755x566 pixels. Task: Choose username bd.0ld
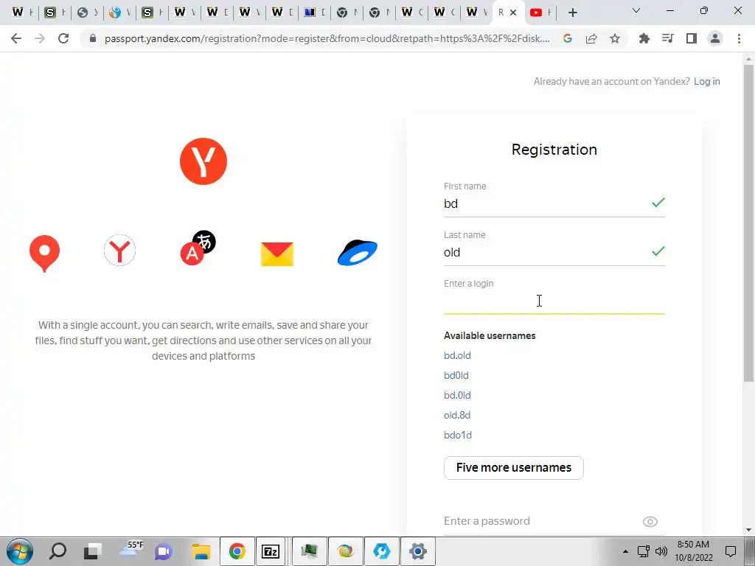tap(457, 395)
